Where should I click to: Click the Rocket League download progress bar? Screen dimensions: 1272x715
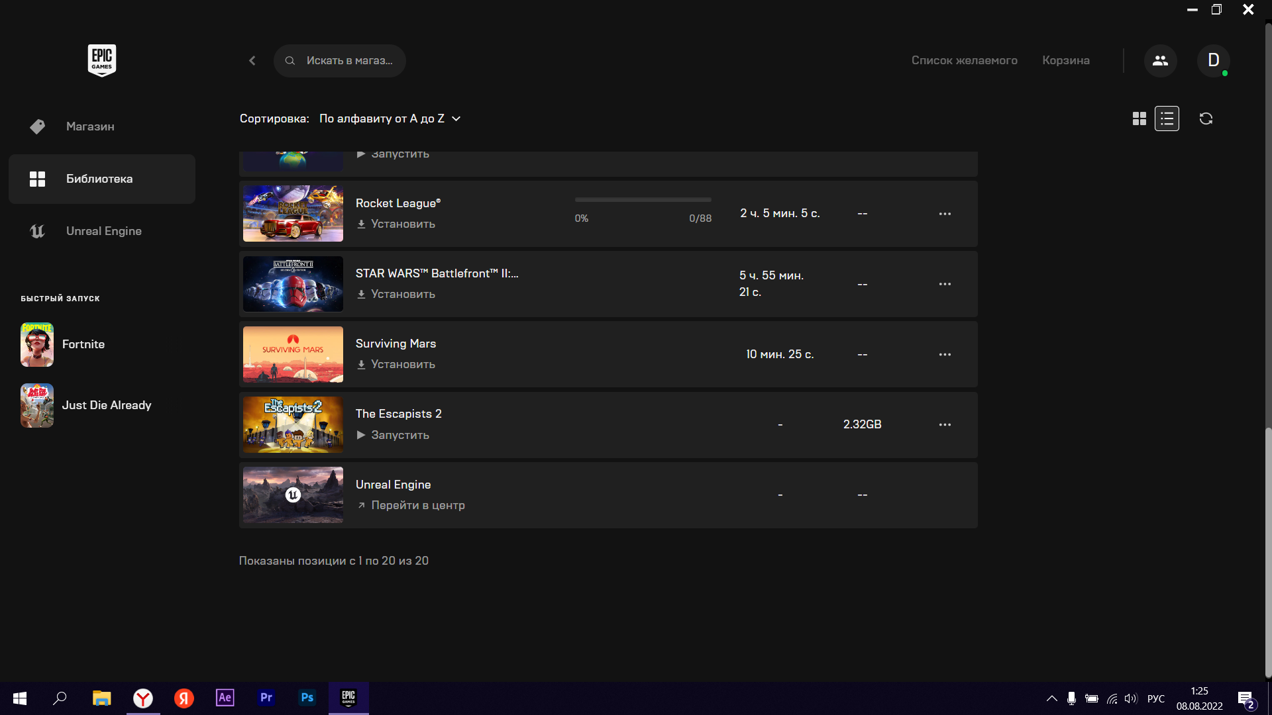643,199
